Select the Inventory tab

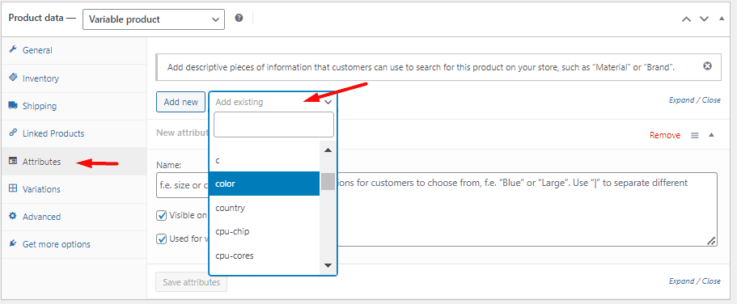[x=74, y=78]
